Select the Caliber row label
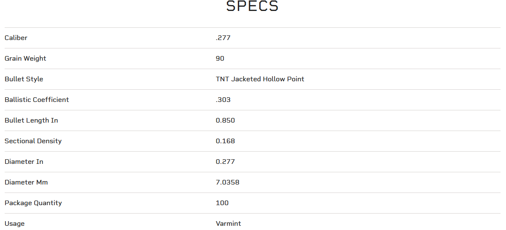 16,38
